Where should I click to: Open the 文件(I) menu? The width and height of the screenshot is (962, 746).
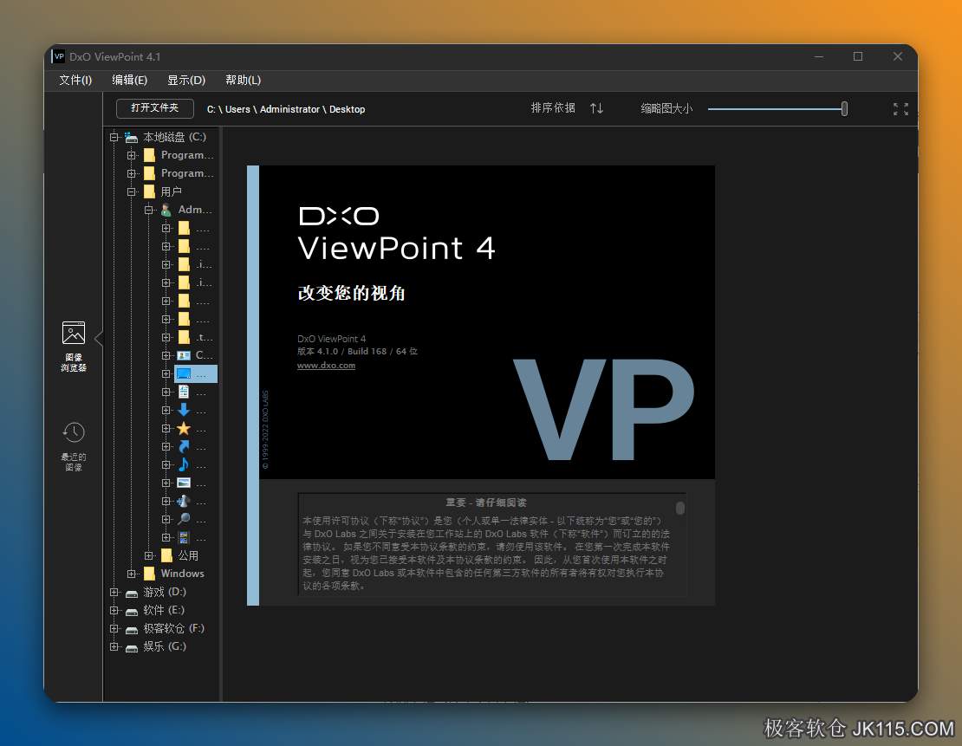(75, 80)
